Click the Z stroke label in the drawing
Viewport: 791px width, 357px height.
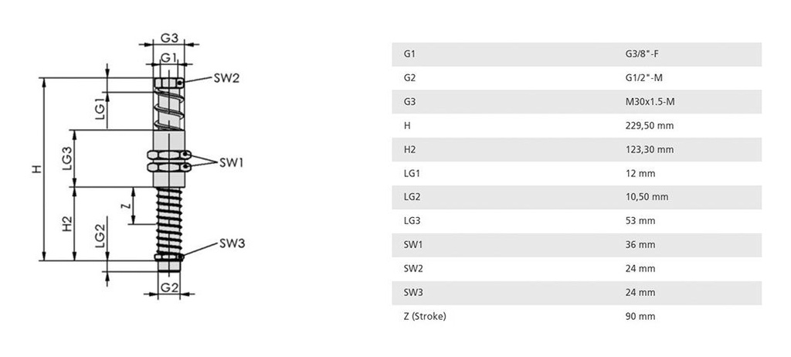coord(123,206)
